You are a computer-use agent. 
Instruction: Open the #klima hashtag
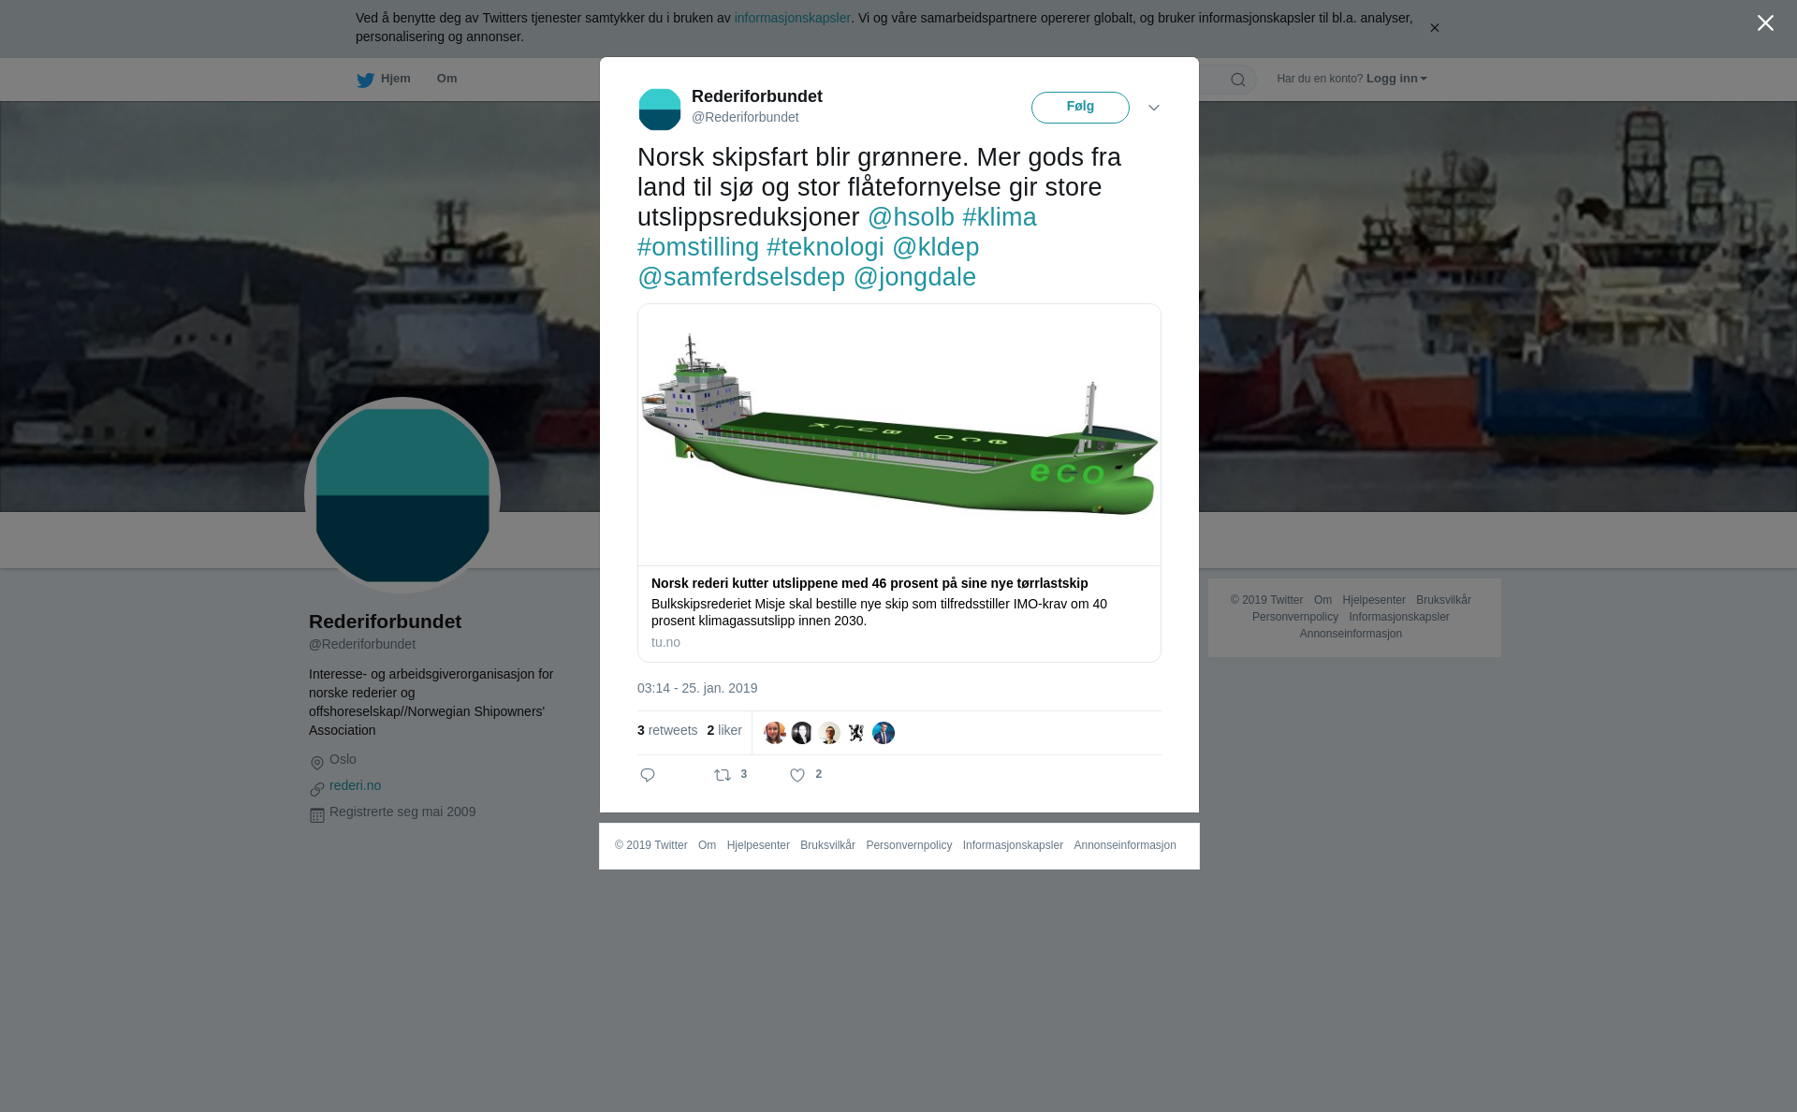[1000, 217]
